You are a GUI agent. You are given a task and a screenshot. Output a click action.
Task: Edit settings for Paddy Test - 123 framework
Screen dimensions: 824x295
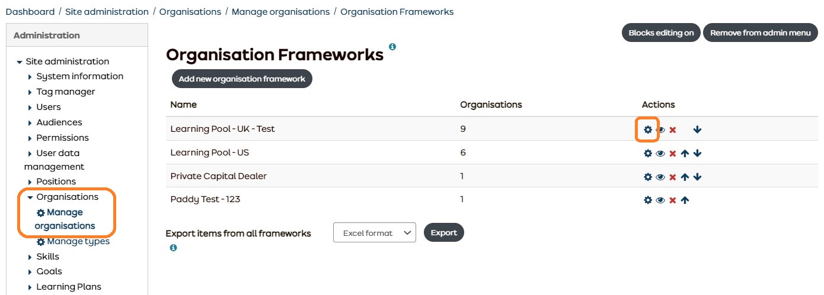pos(648,200)
